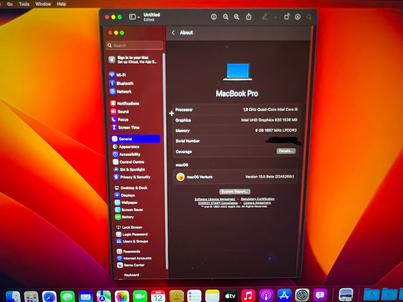
Task: Click the "Intel UHD Graphics 620 1536 MB" value
Action: (x=269, y=120)
